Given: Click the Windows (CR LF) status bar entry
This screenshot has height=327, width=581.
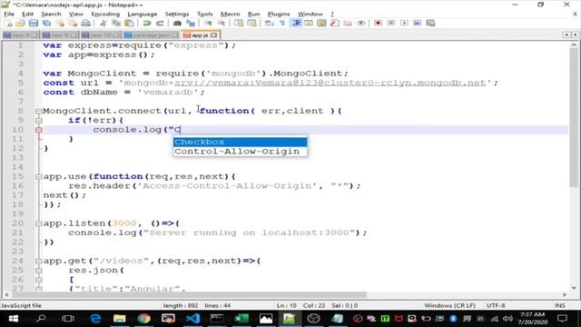Looking at the screenshot, I should pyautogui.click(x=449, y=305).
